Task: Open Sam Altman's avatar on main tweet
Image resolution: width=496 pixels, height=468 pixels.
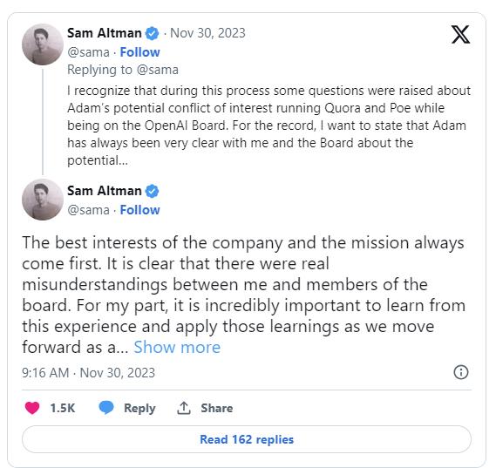Action: click(43, 200)
